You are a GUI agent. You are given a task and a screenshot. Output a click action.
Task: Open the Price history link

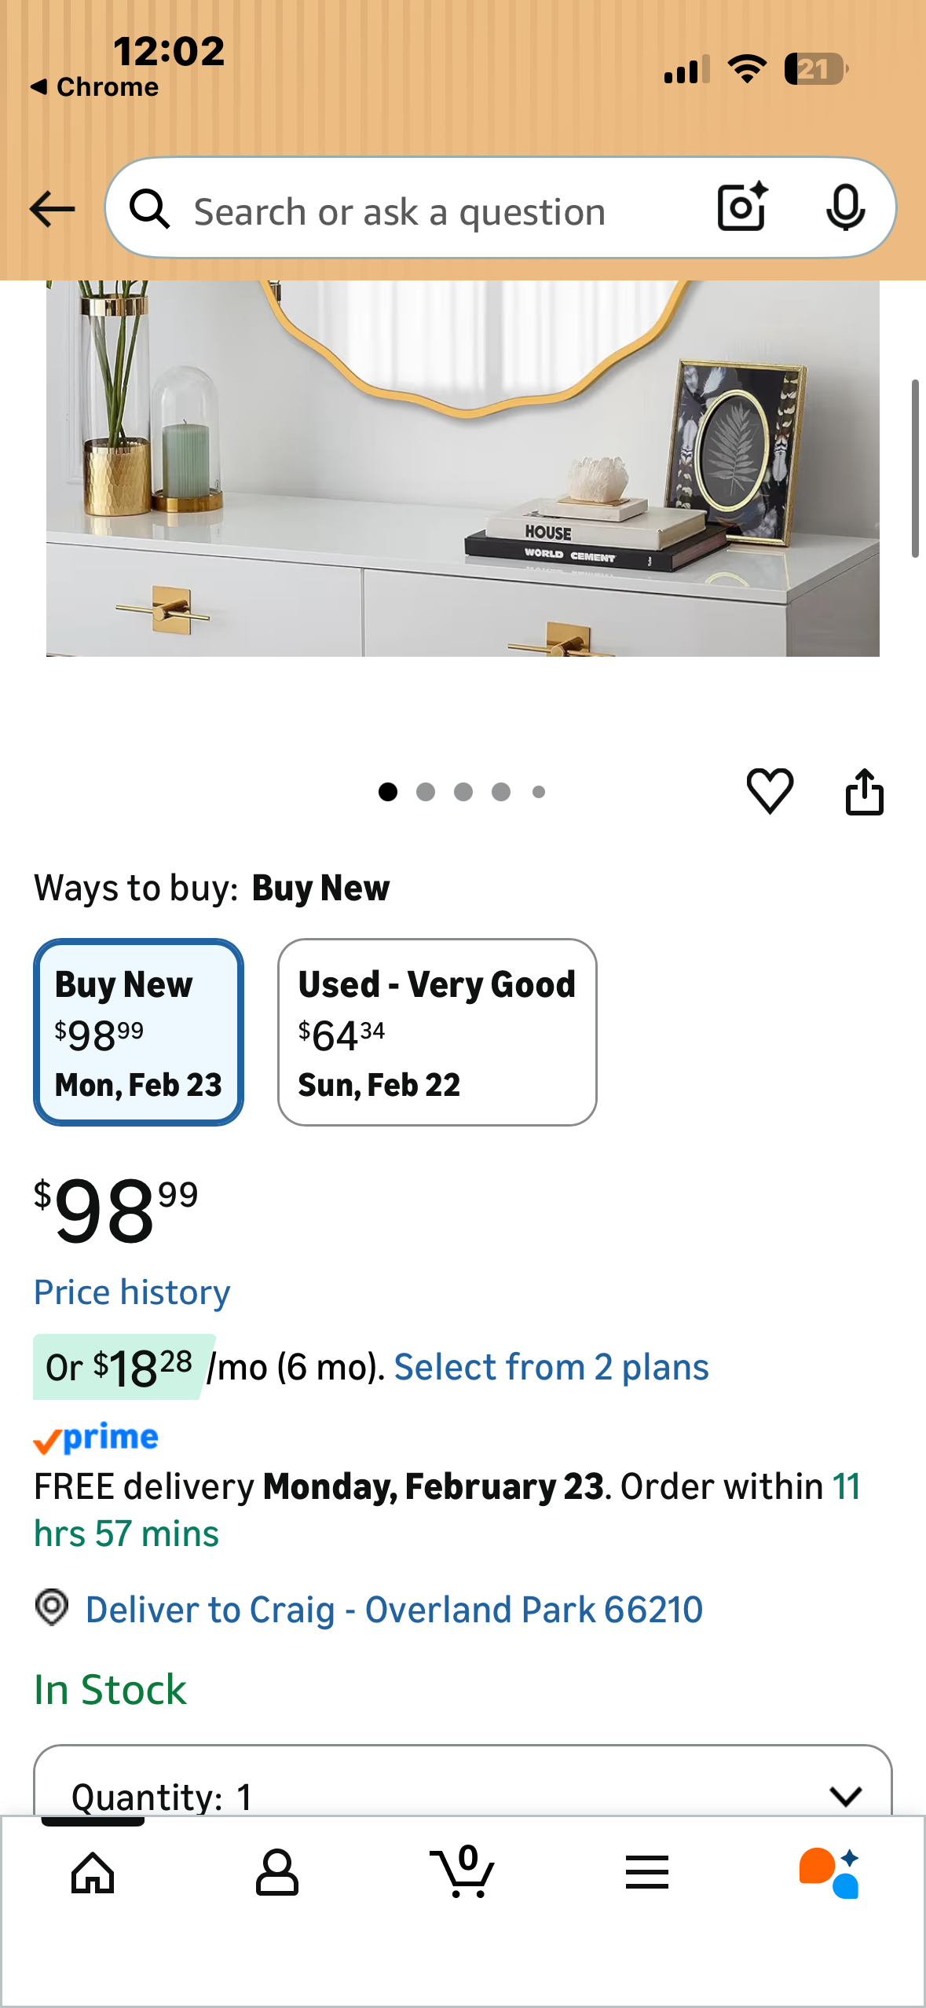click(x=132, y=1292)
